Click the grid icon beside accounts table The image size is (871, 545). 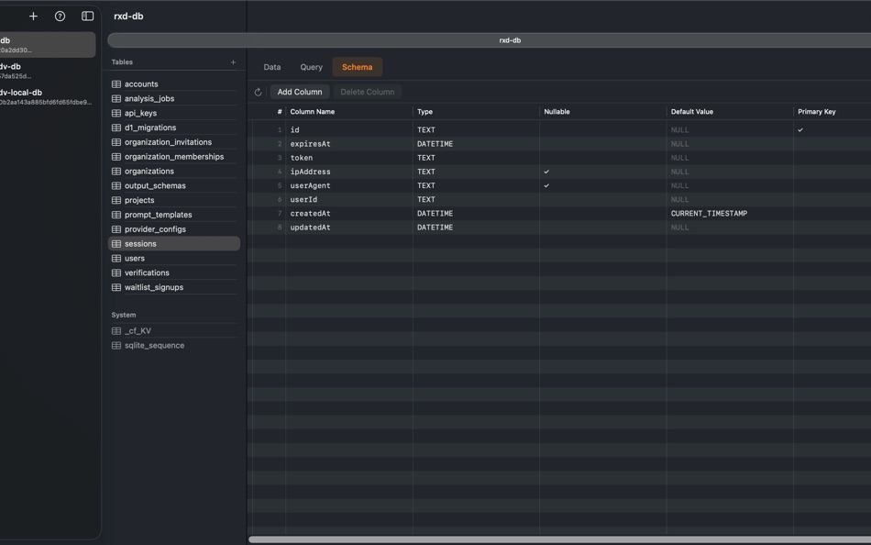pos(116,83)
